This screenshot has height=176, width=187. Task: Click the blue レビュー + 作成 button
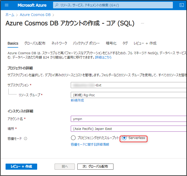click(x=21, y=166)
